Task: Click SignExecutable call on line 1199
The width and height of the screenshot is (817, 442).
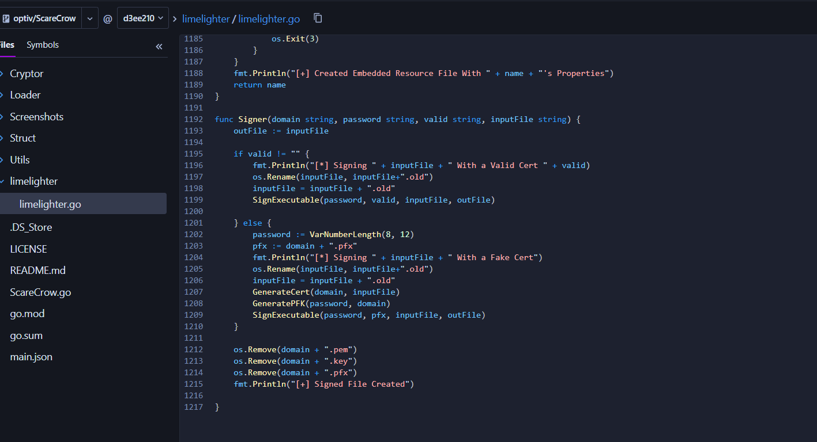Action: click(x=285, y=200)
